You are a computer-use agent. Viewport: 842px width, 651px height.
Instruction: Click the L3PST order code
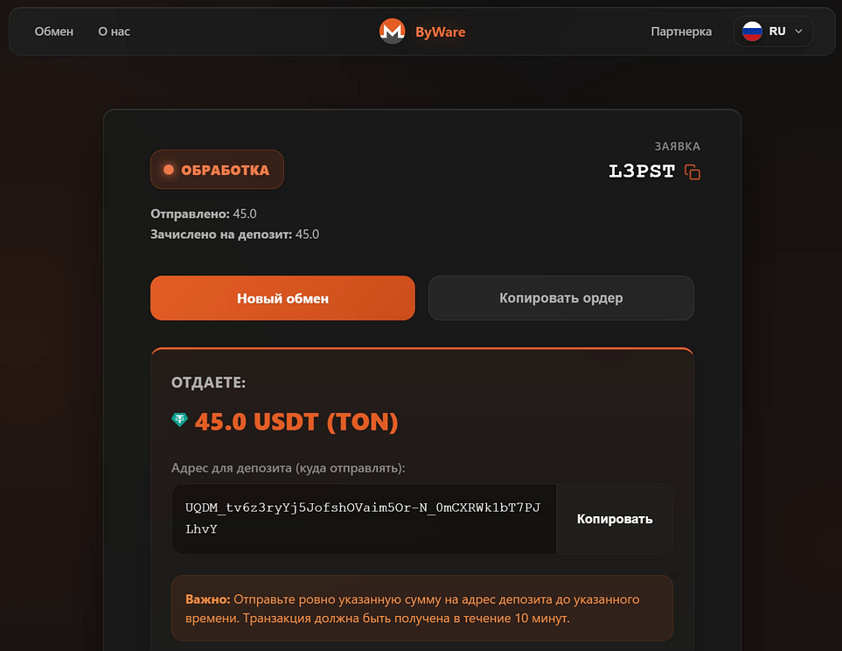click(x=642, y=171)
